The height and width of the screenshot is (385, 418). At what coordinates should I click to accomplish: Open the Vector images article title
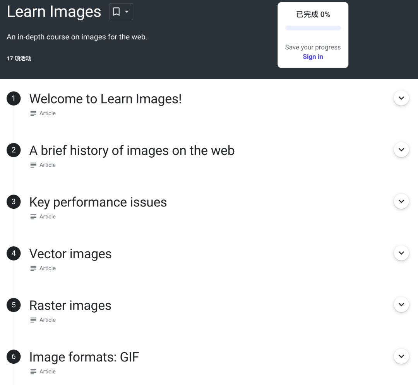(x=70, y=254)
